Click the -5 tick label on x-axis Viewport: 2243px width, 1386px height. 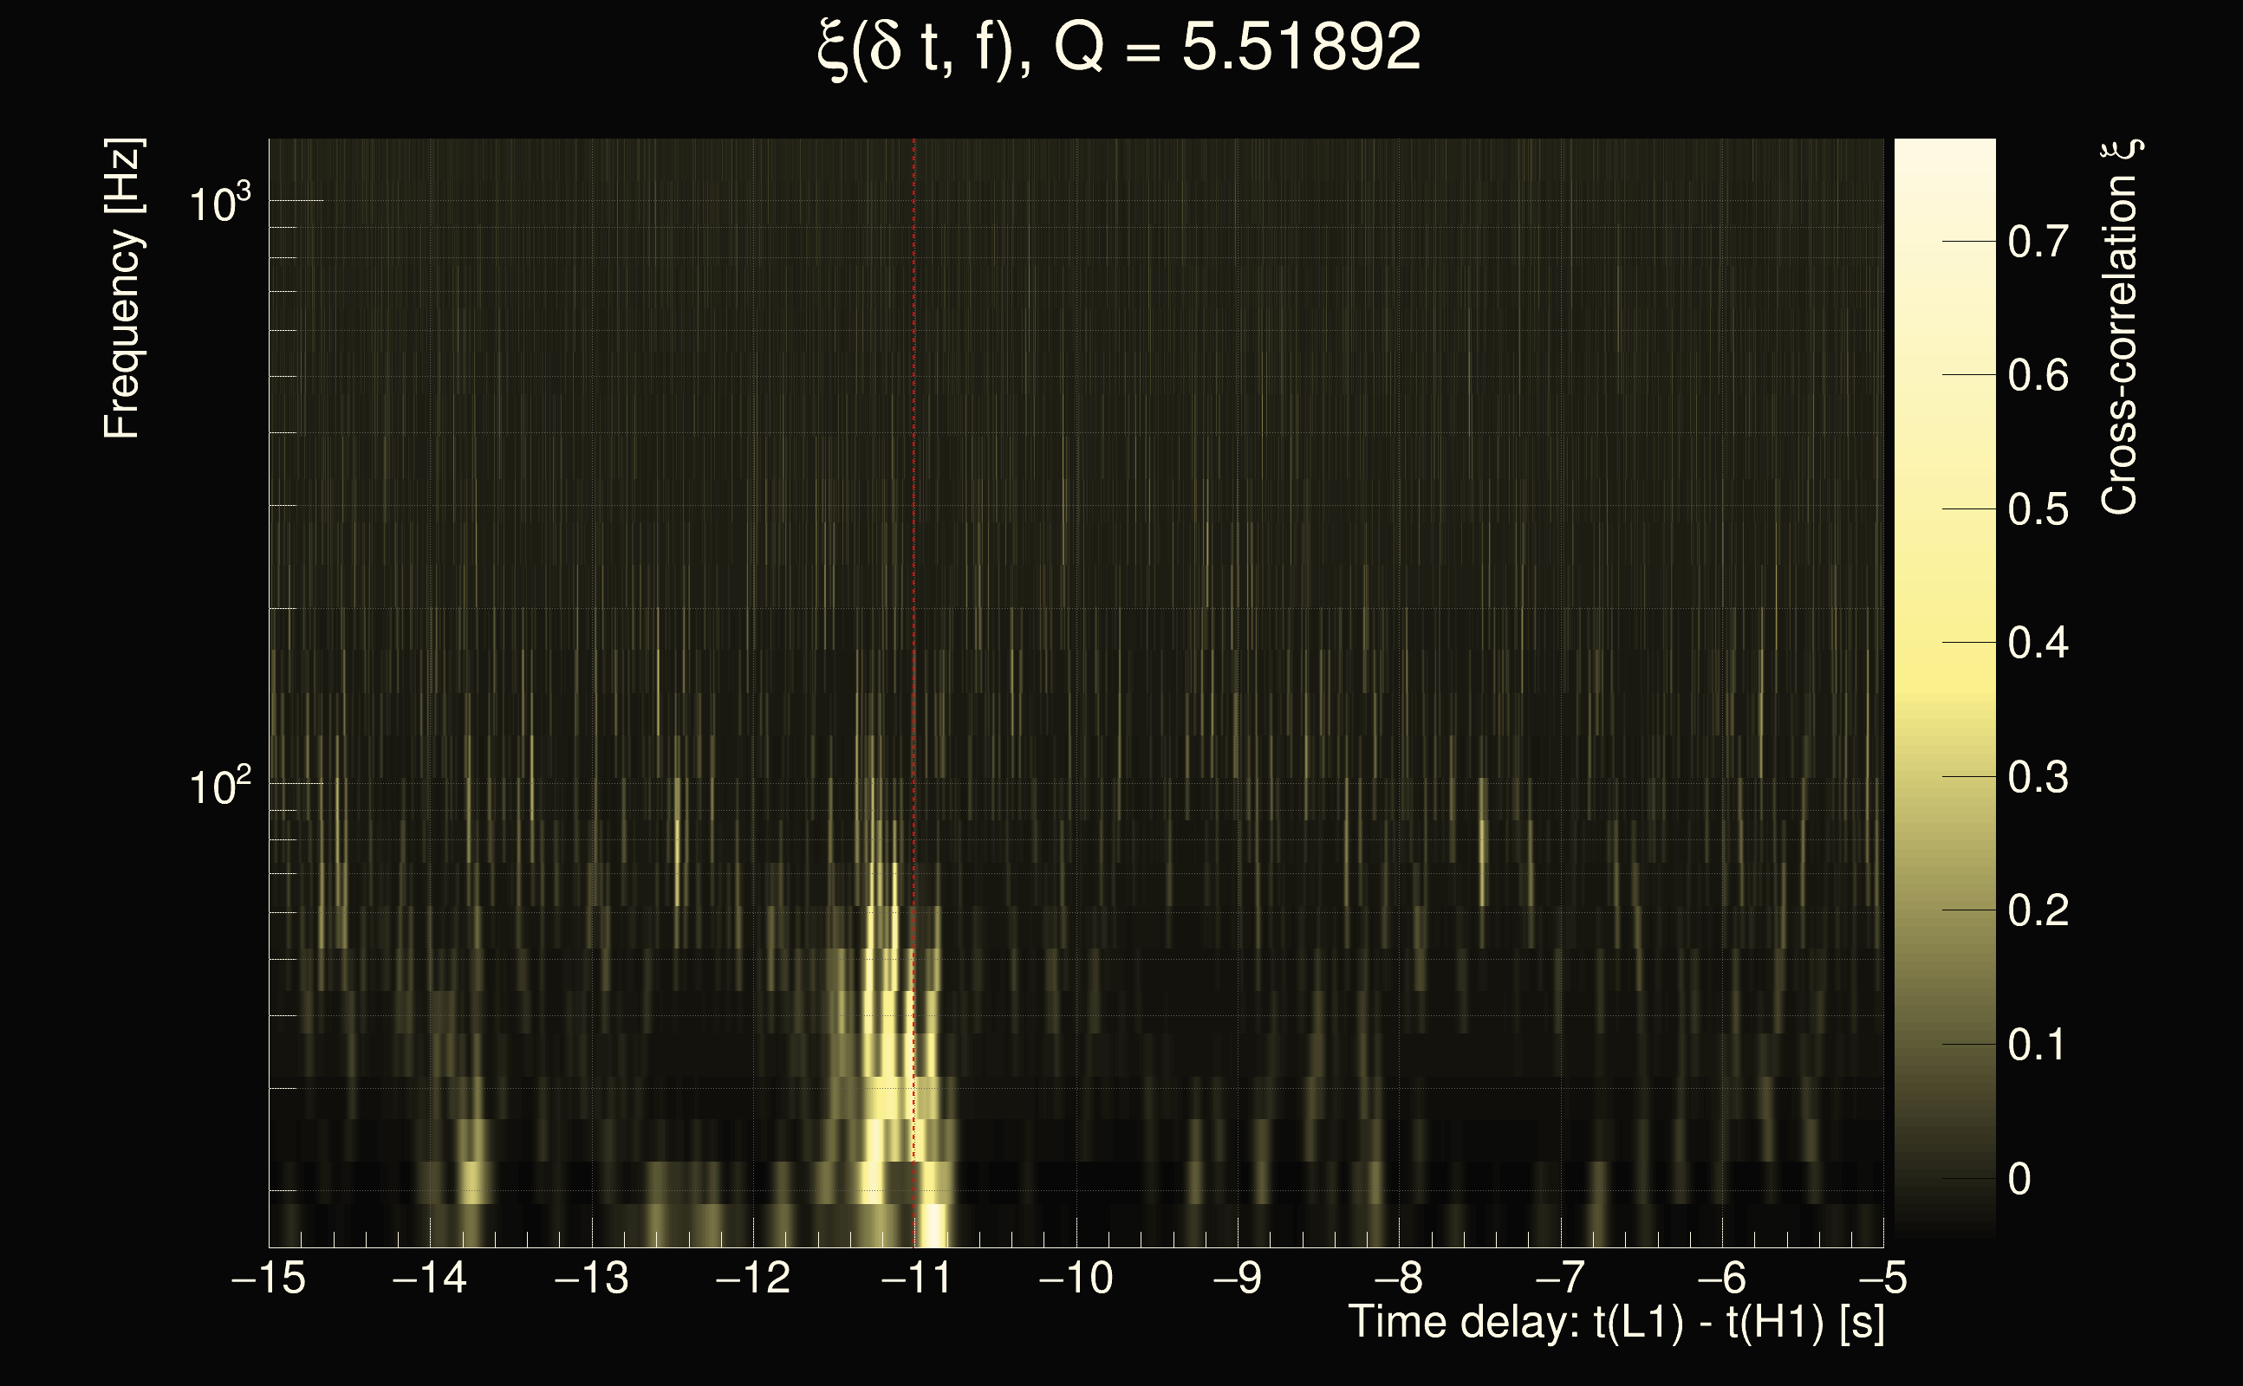coord(1882,1278)
